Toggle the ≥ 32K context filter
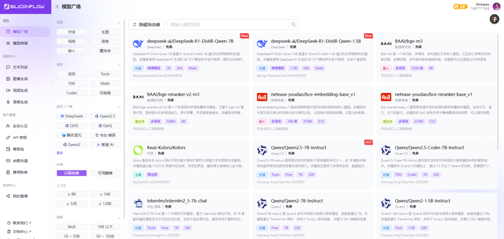Image resolution: width=504 pixels, height=239 pixels. click(x=72, y=204)
